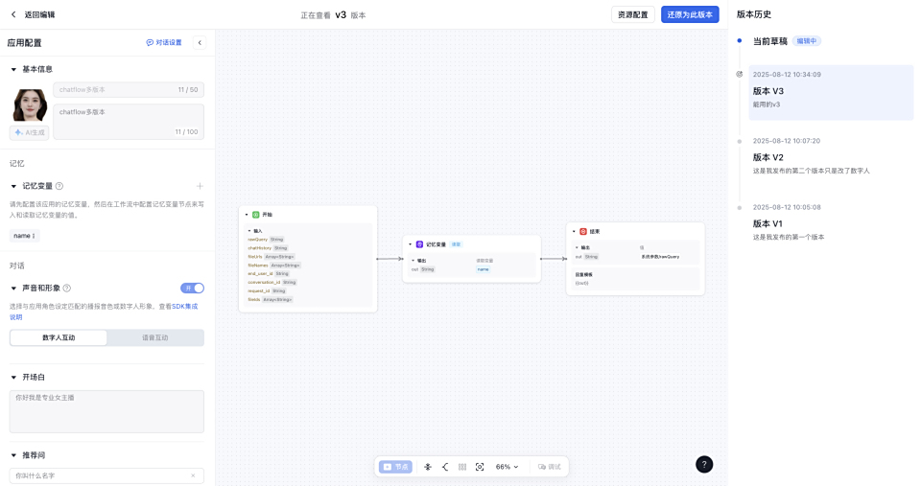921x486 pixels.
Task: Collapse the 基本信息 section
Action: pos(13,70)
